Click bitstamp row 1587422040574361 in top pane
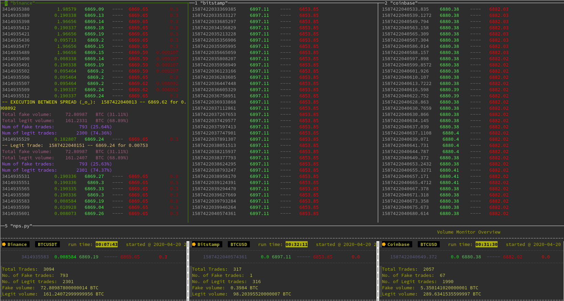This screenshot has width=564, height=301. 255,214
